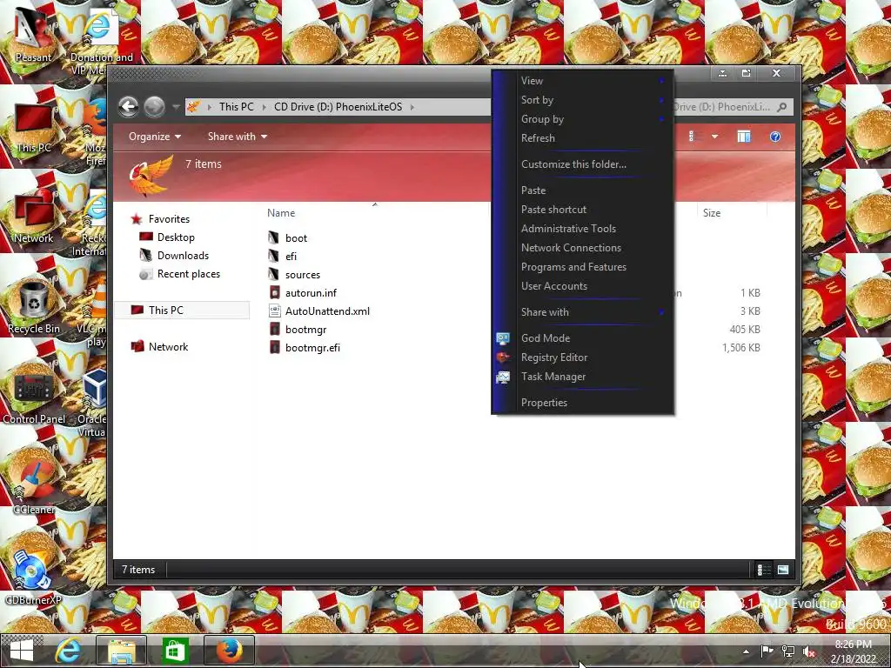Select the AutoUnattend.xml file icon
Image resolution: width=891 pixels, height=668 pixels.
(274, 311)
